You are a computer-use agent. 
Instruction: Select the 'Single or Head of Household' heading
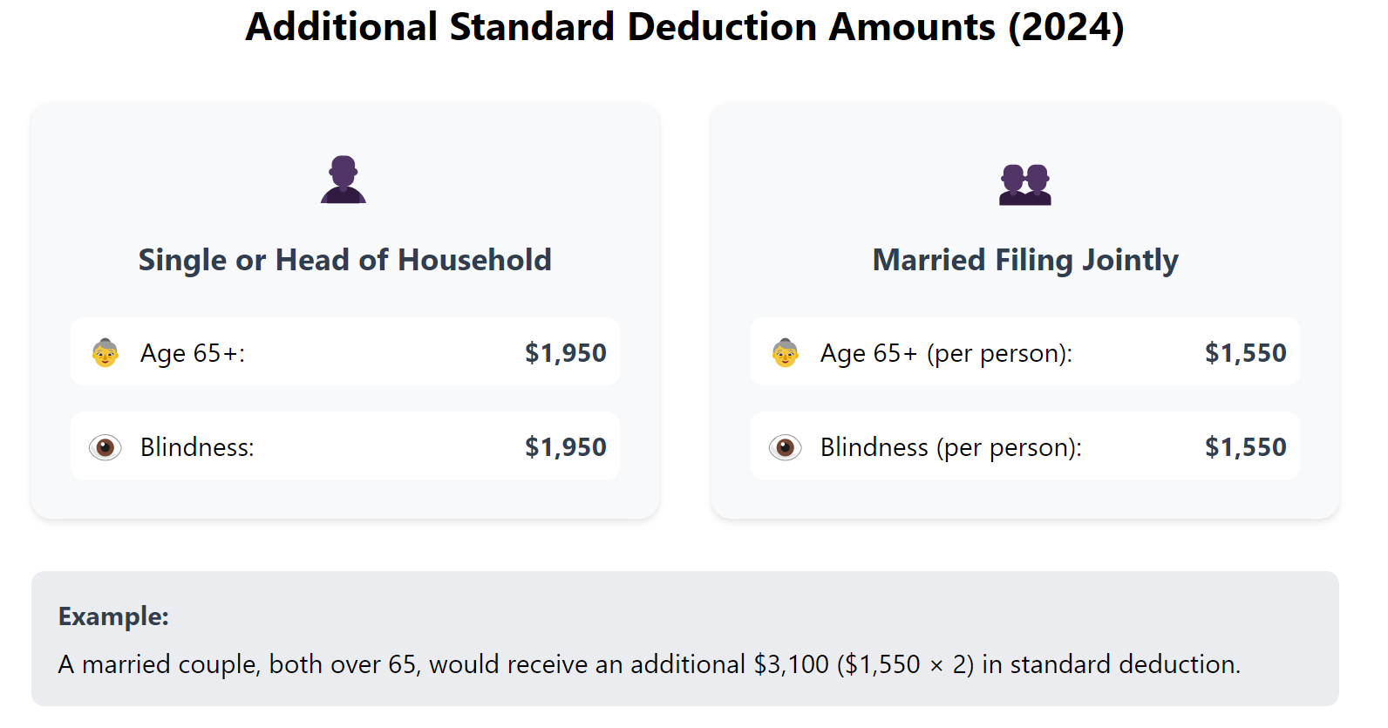tap(344, 260)
